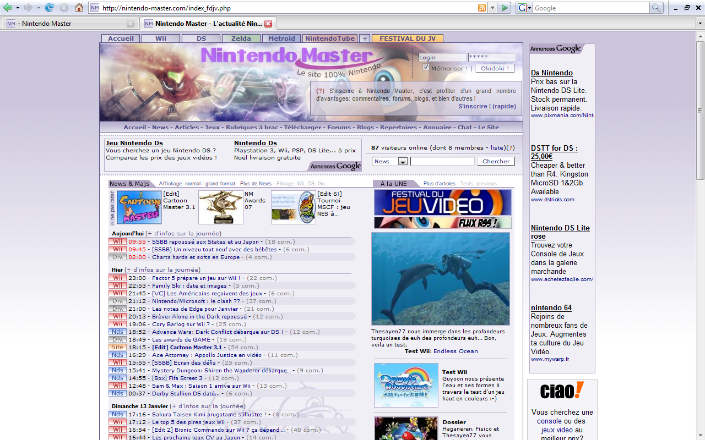Open the browser home page icon

(x=79, y=8)
